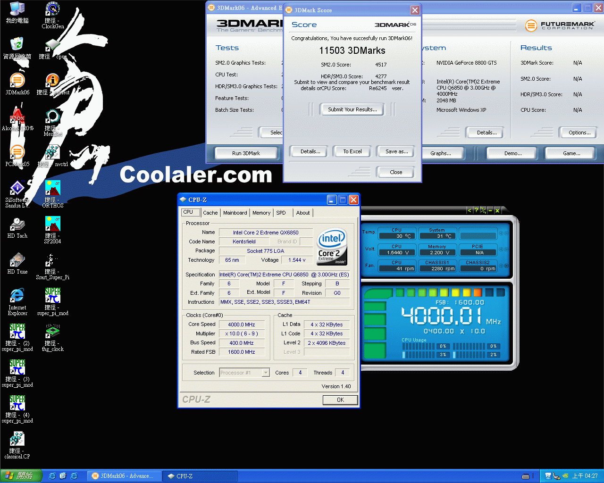Open the Memory tab in CPU-Z
The image size is (604, 483).
pos(261,213)
